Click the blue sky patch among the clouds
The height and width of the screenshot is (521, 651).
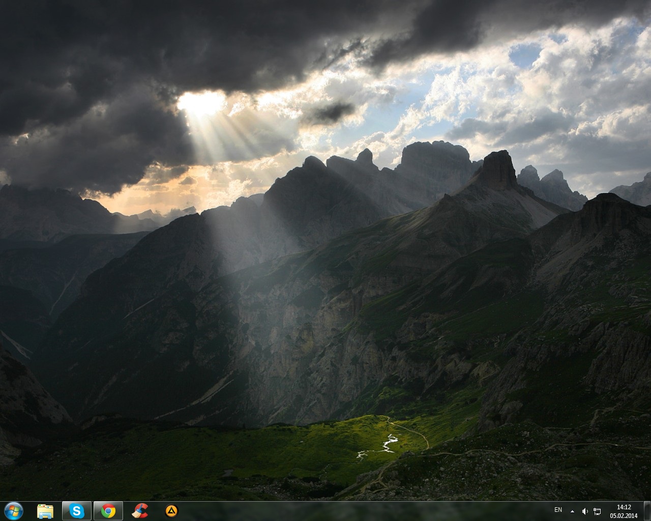pyautogui.click(x=525, y=54)
